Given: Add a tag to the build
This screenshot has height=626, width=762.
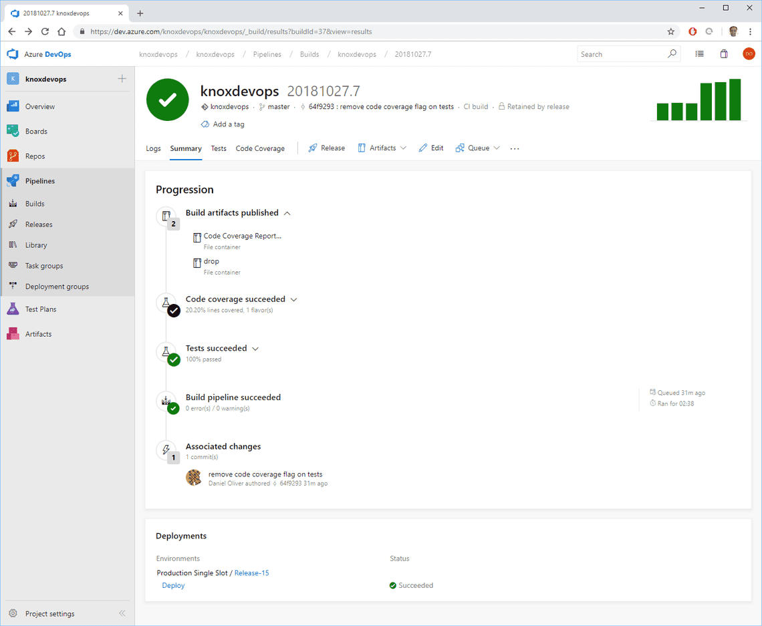Looking at the screenshot, I should coord(223,124).
